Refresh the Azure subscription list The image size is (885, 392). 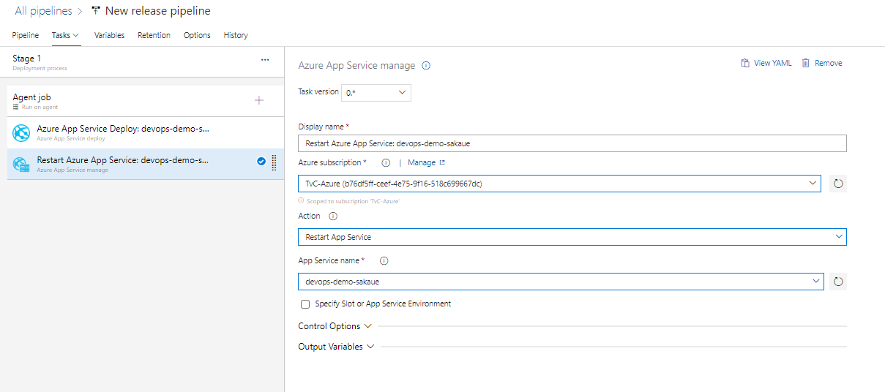839,184
